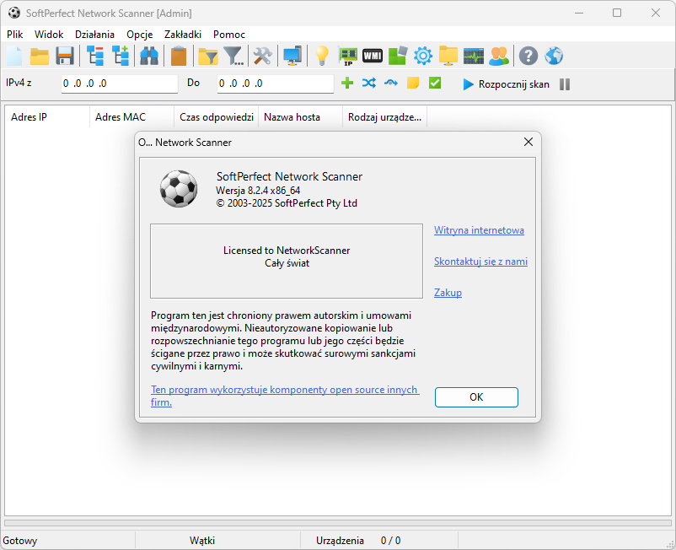676x550 pixels.
Task: Click the yellow note bookmark icon
Action: pyautogui.click(x=413, y=83)
